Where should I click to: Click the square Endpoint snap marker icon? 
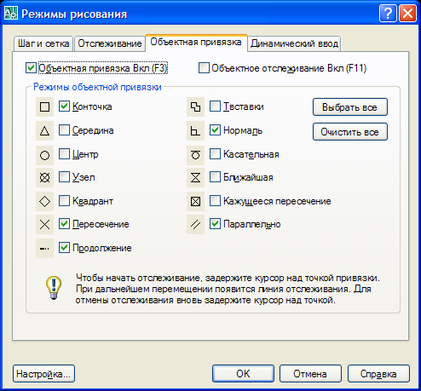(x=44, y=107)
